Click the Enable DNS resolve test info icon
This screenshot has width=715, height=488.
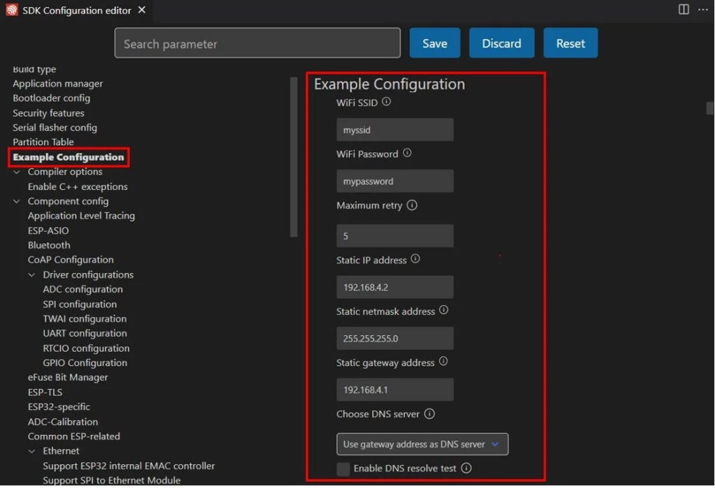point(466,468)
